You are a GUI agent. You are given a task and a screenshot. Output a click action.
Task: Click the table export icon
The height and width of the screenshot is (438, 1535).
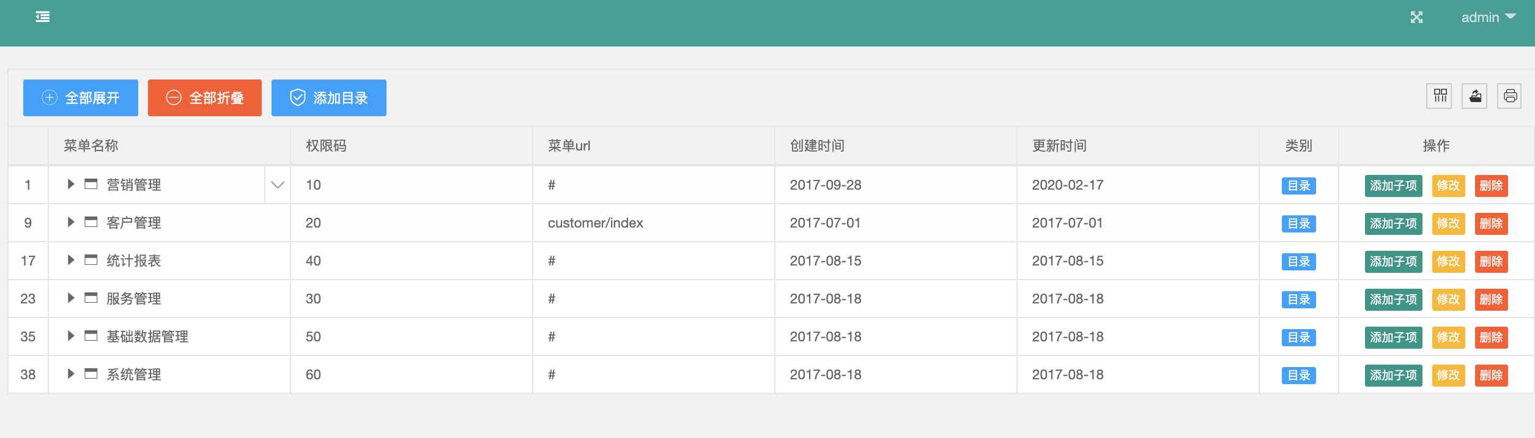1474,96
